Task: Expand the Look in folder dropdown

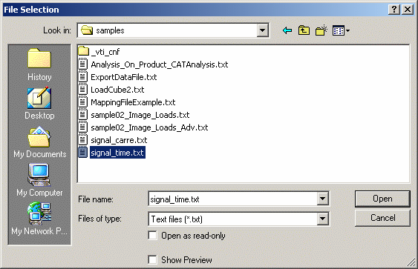Action: pyautogui.click(x=262, y=30)
